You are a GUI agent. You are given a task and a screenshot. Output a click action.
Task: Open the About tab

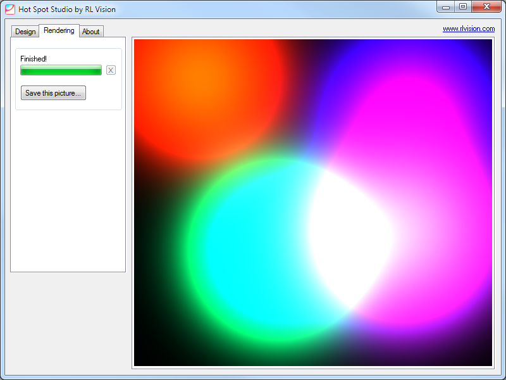tap(91, 32)
